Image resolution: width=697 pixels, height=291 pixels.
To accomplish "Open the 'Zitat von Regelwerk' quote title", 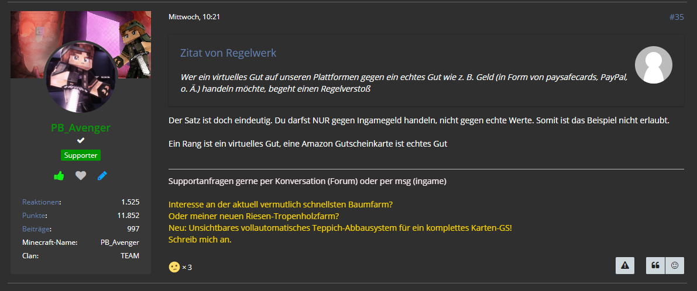I will tap(228, 53).
